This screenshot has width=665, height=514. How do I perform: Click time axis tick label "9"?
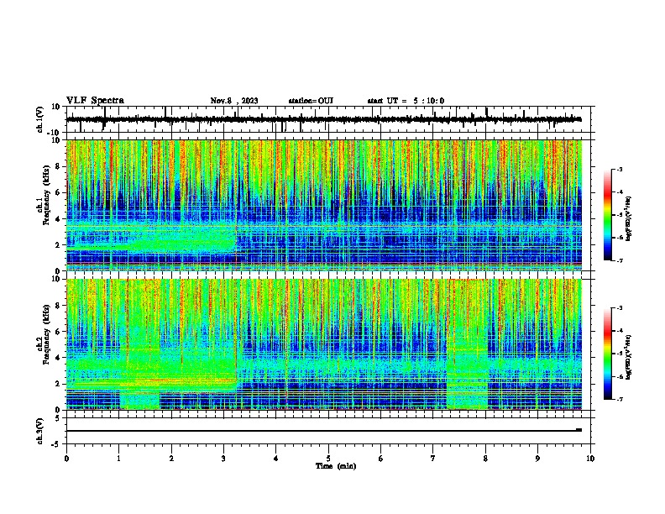click(537, 459)
